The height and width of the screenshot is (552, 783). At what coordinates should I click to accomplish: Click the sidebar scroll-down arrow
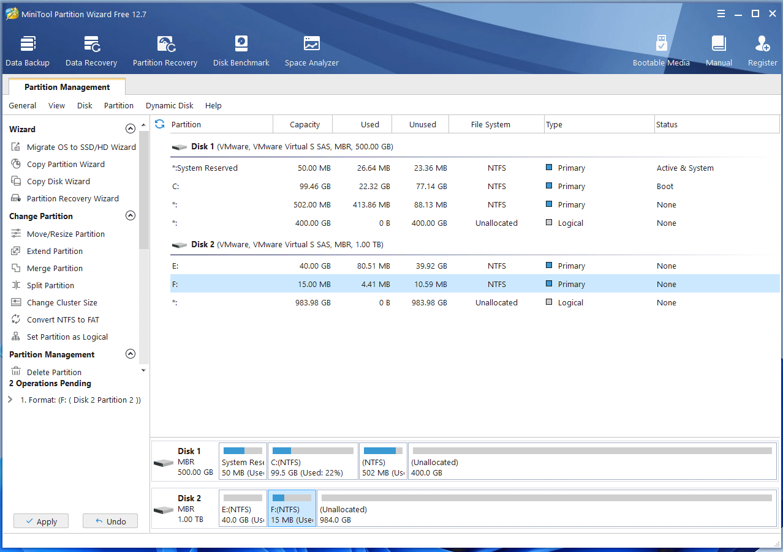[x=144, y=370]
